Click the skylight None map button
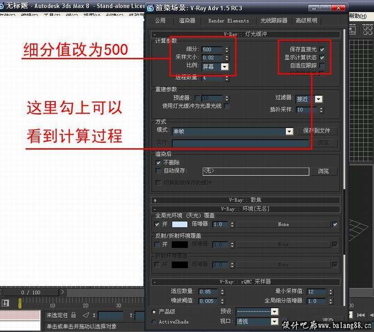 284,224
